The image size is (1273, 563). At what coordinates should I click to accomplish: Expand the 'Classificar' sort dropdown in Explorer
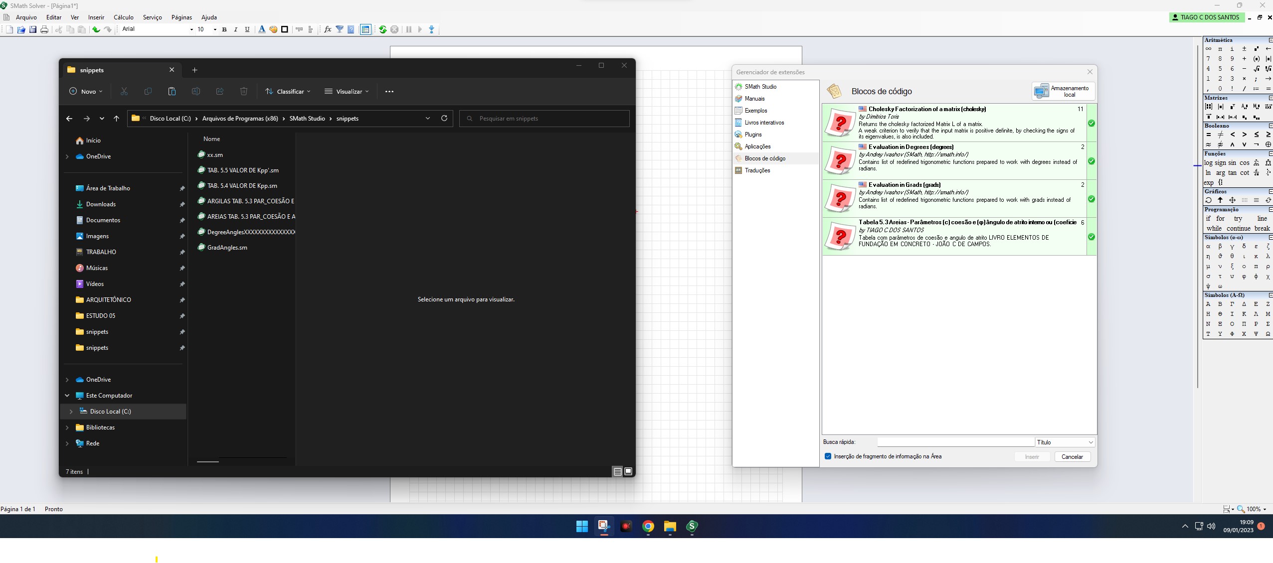(x=288, y=92)
